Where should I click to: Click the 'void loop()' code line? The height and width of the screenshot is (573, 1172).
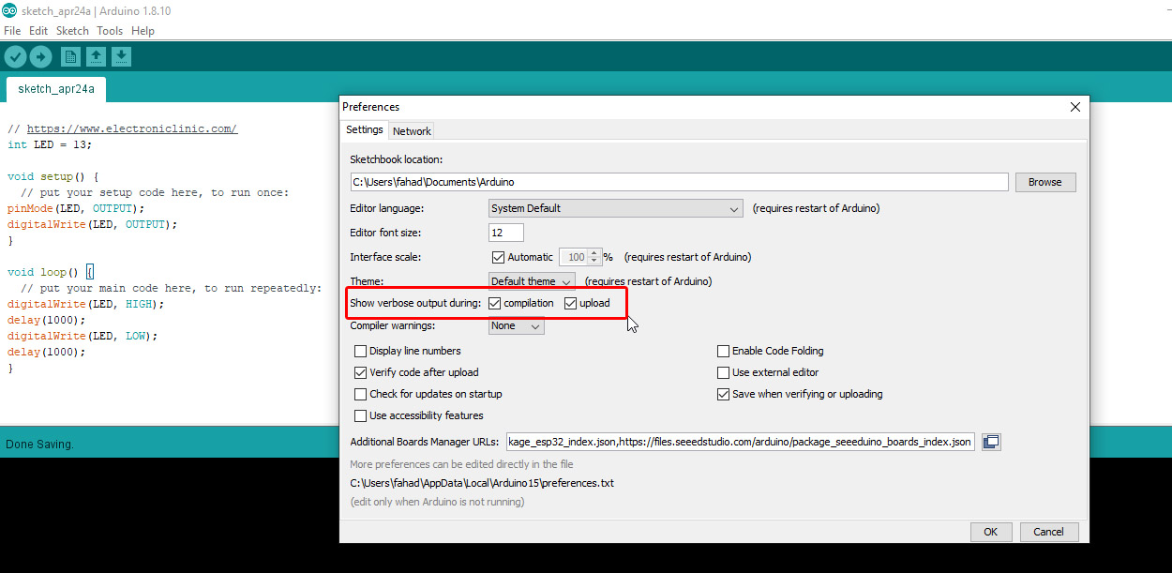pyautogui.click(x=50, y=272)
